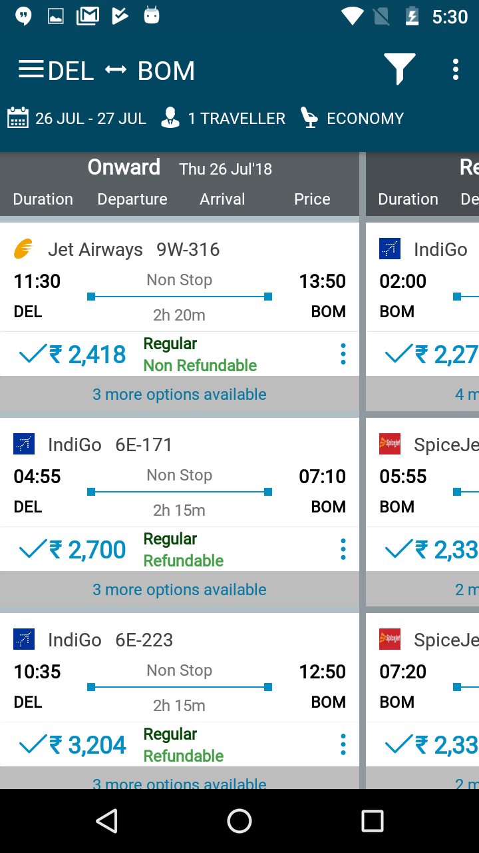This screenshot has width=479, height=853.
Task: Tap the economy seat class icon
Action: click(309, 118)
